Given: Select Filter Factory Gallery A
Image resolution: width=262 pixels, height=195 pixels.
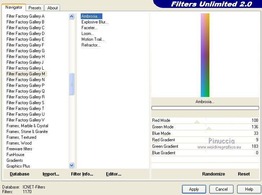Looking at the screenshot, I should point(25,16).
